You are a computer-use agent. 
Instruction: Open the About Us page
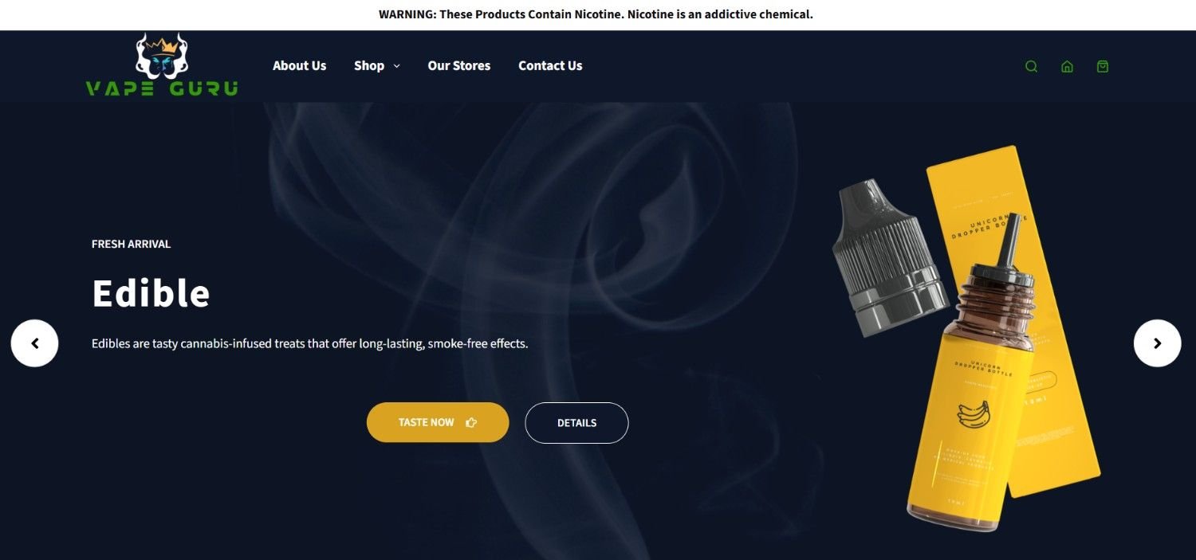pos(299,66)
